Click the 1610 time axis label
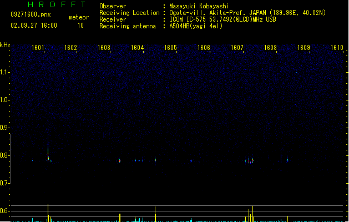This screenshot has width=349, height=222. click(x=337, y=48)
